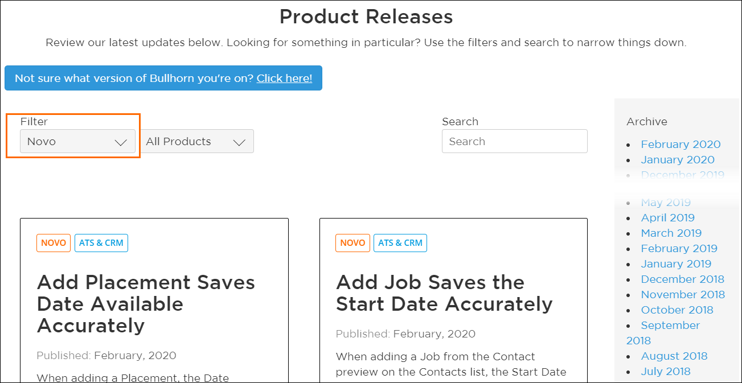Open October 2018 archive entry
The image size is (742, 383).
point(677,310)
